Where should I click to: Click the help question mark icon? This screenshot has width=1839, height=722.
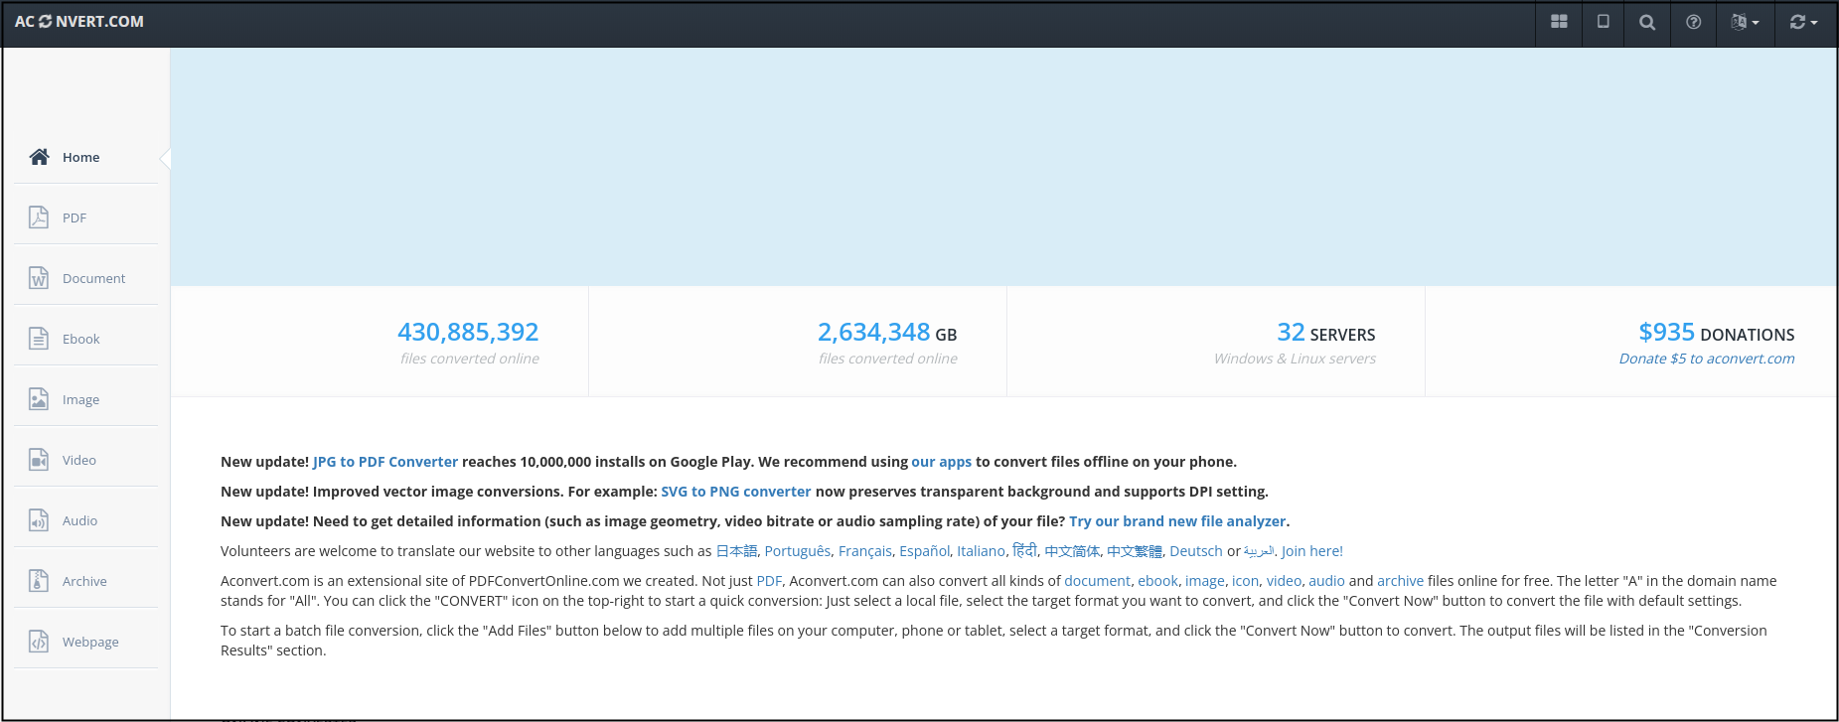point(1693,22)
